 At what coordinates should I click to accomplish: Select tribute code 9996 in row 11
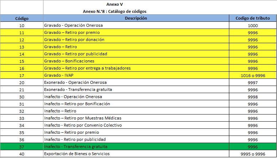point(253,32)
